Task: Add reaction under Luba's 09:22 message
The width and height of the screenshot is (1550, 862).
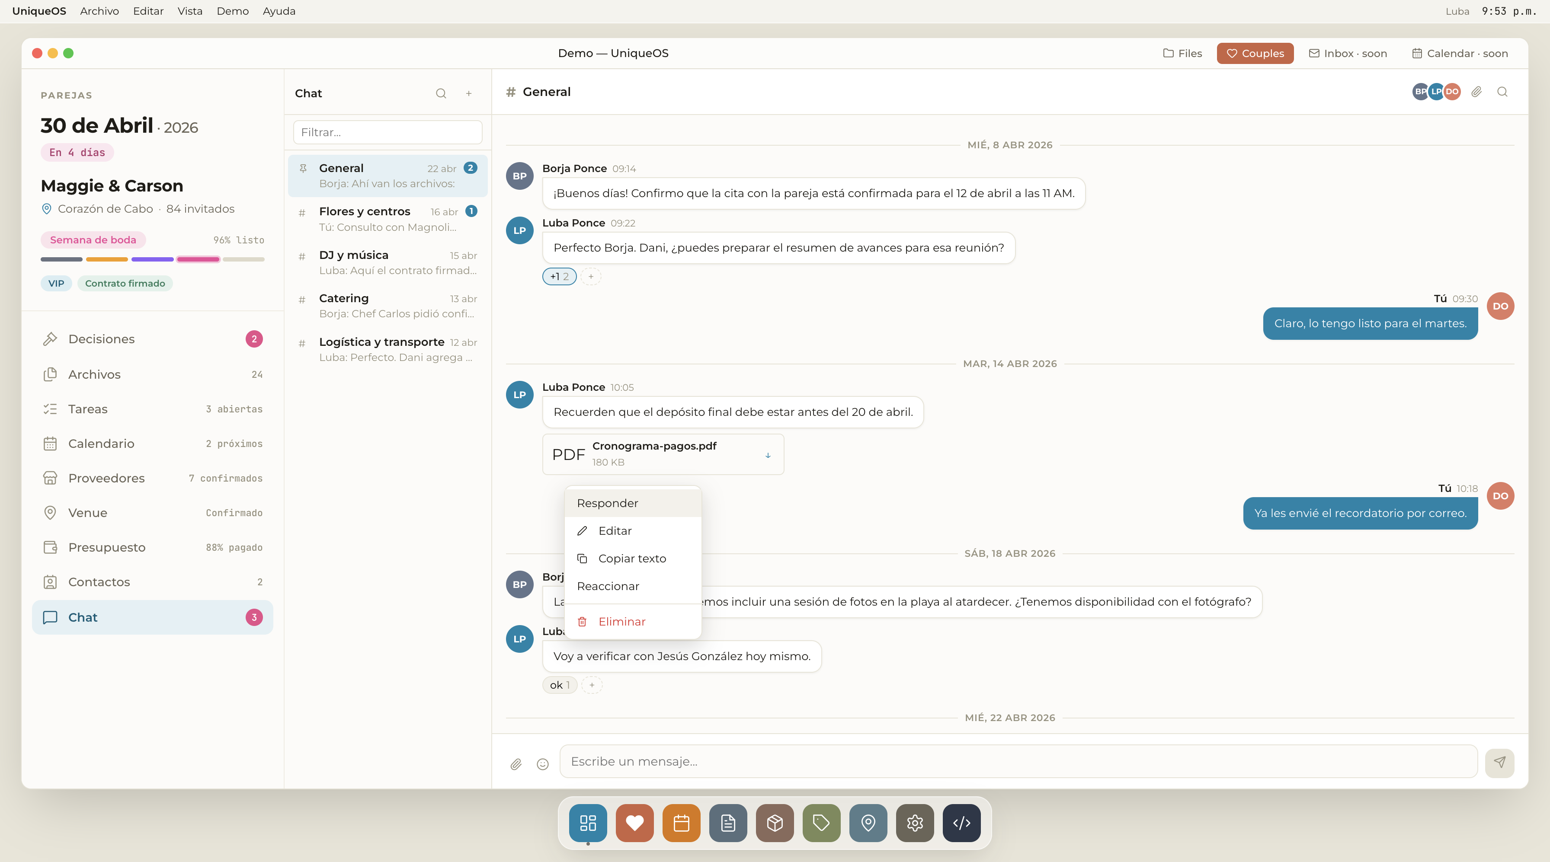Action: pyautogui.click(x=591, y=277)
